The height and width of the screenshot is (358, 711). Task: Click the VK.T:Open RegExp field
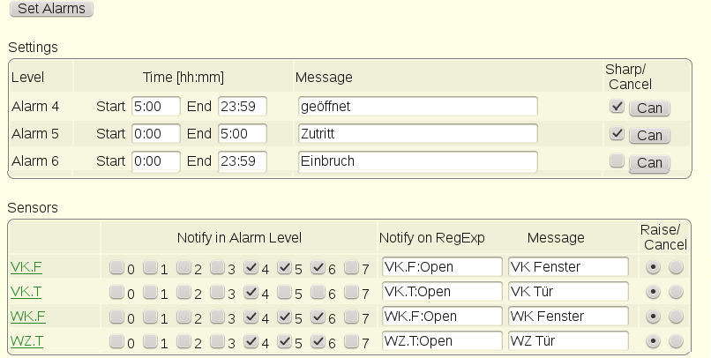click(x=442, y=291)
